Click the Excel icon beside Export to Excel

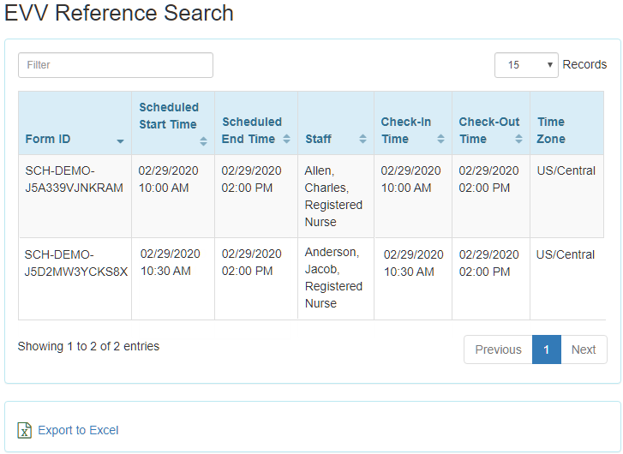coord(25,430)
